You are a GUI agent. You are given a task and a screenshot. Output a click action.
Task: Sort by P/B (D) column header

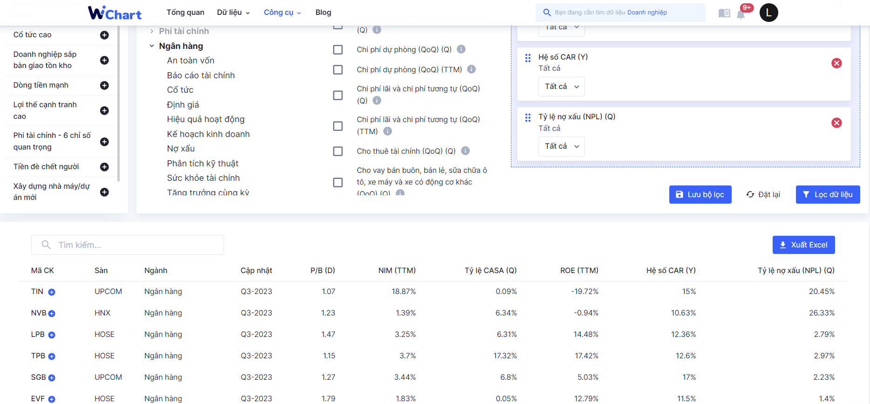323,270
